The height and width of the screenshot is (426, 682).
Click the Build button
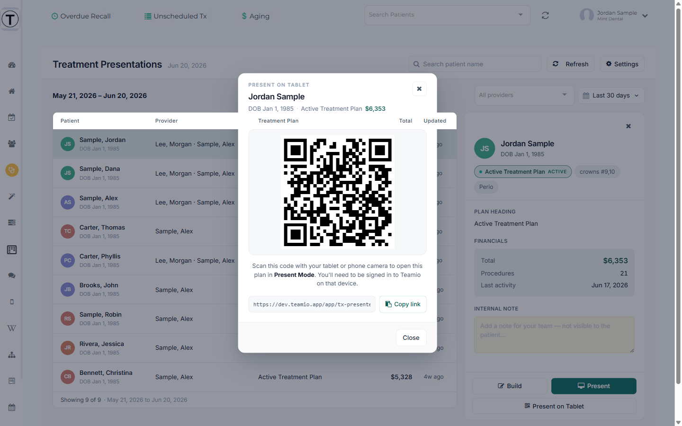[x=510, y=386]
